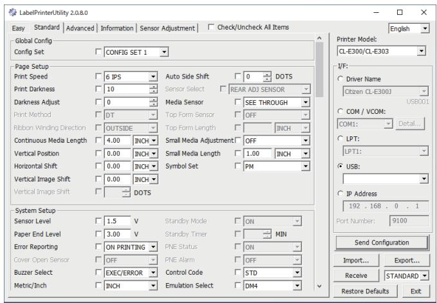The width and height of the screenshot is (437, 303).
Task: Open the Printer Model dropdown
Action: point(381,51)
